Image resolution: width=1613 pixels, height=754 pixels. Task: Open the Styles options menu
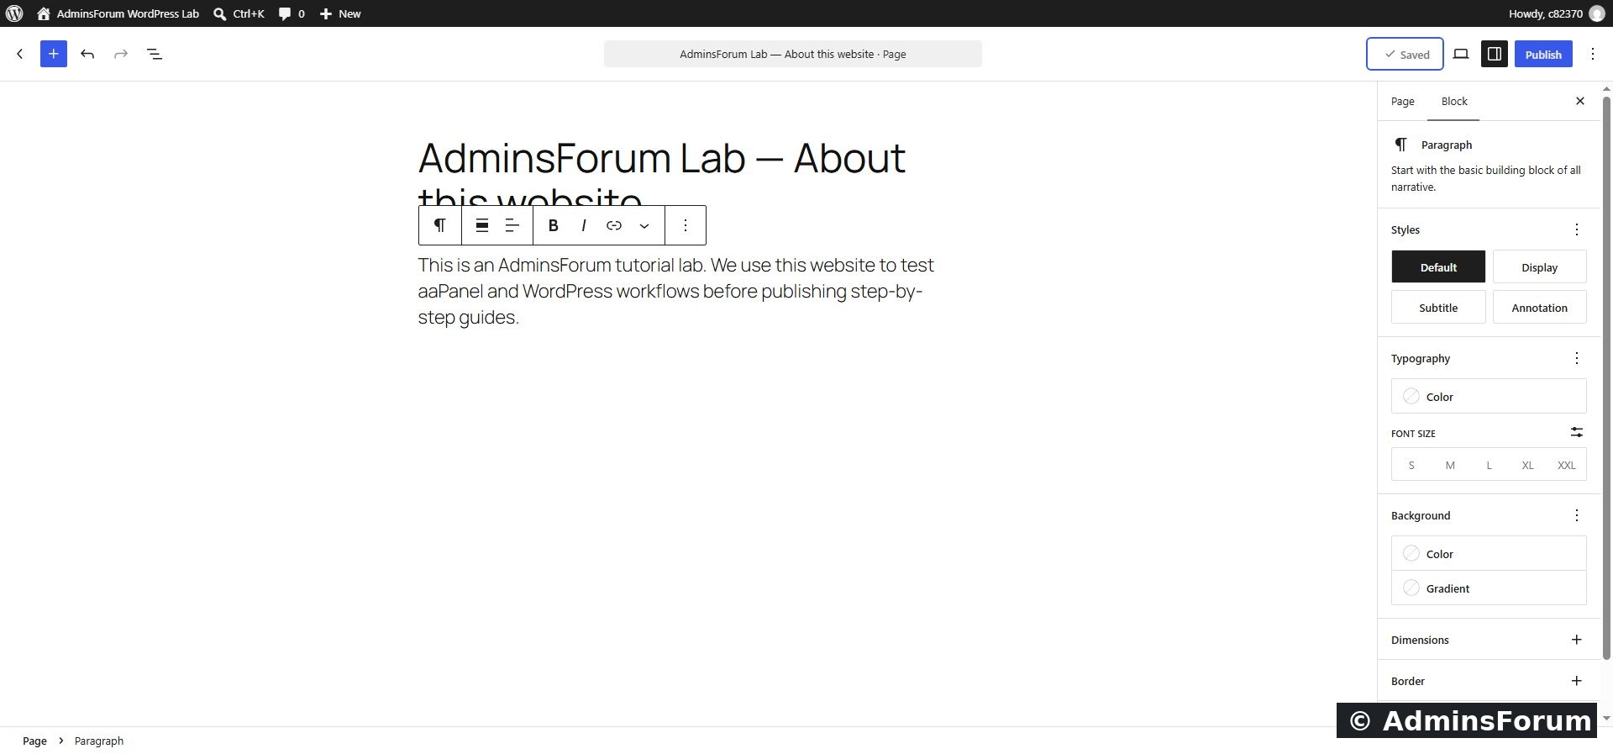1576,229
